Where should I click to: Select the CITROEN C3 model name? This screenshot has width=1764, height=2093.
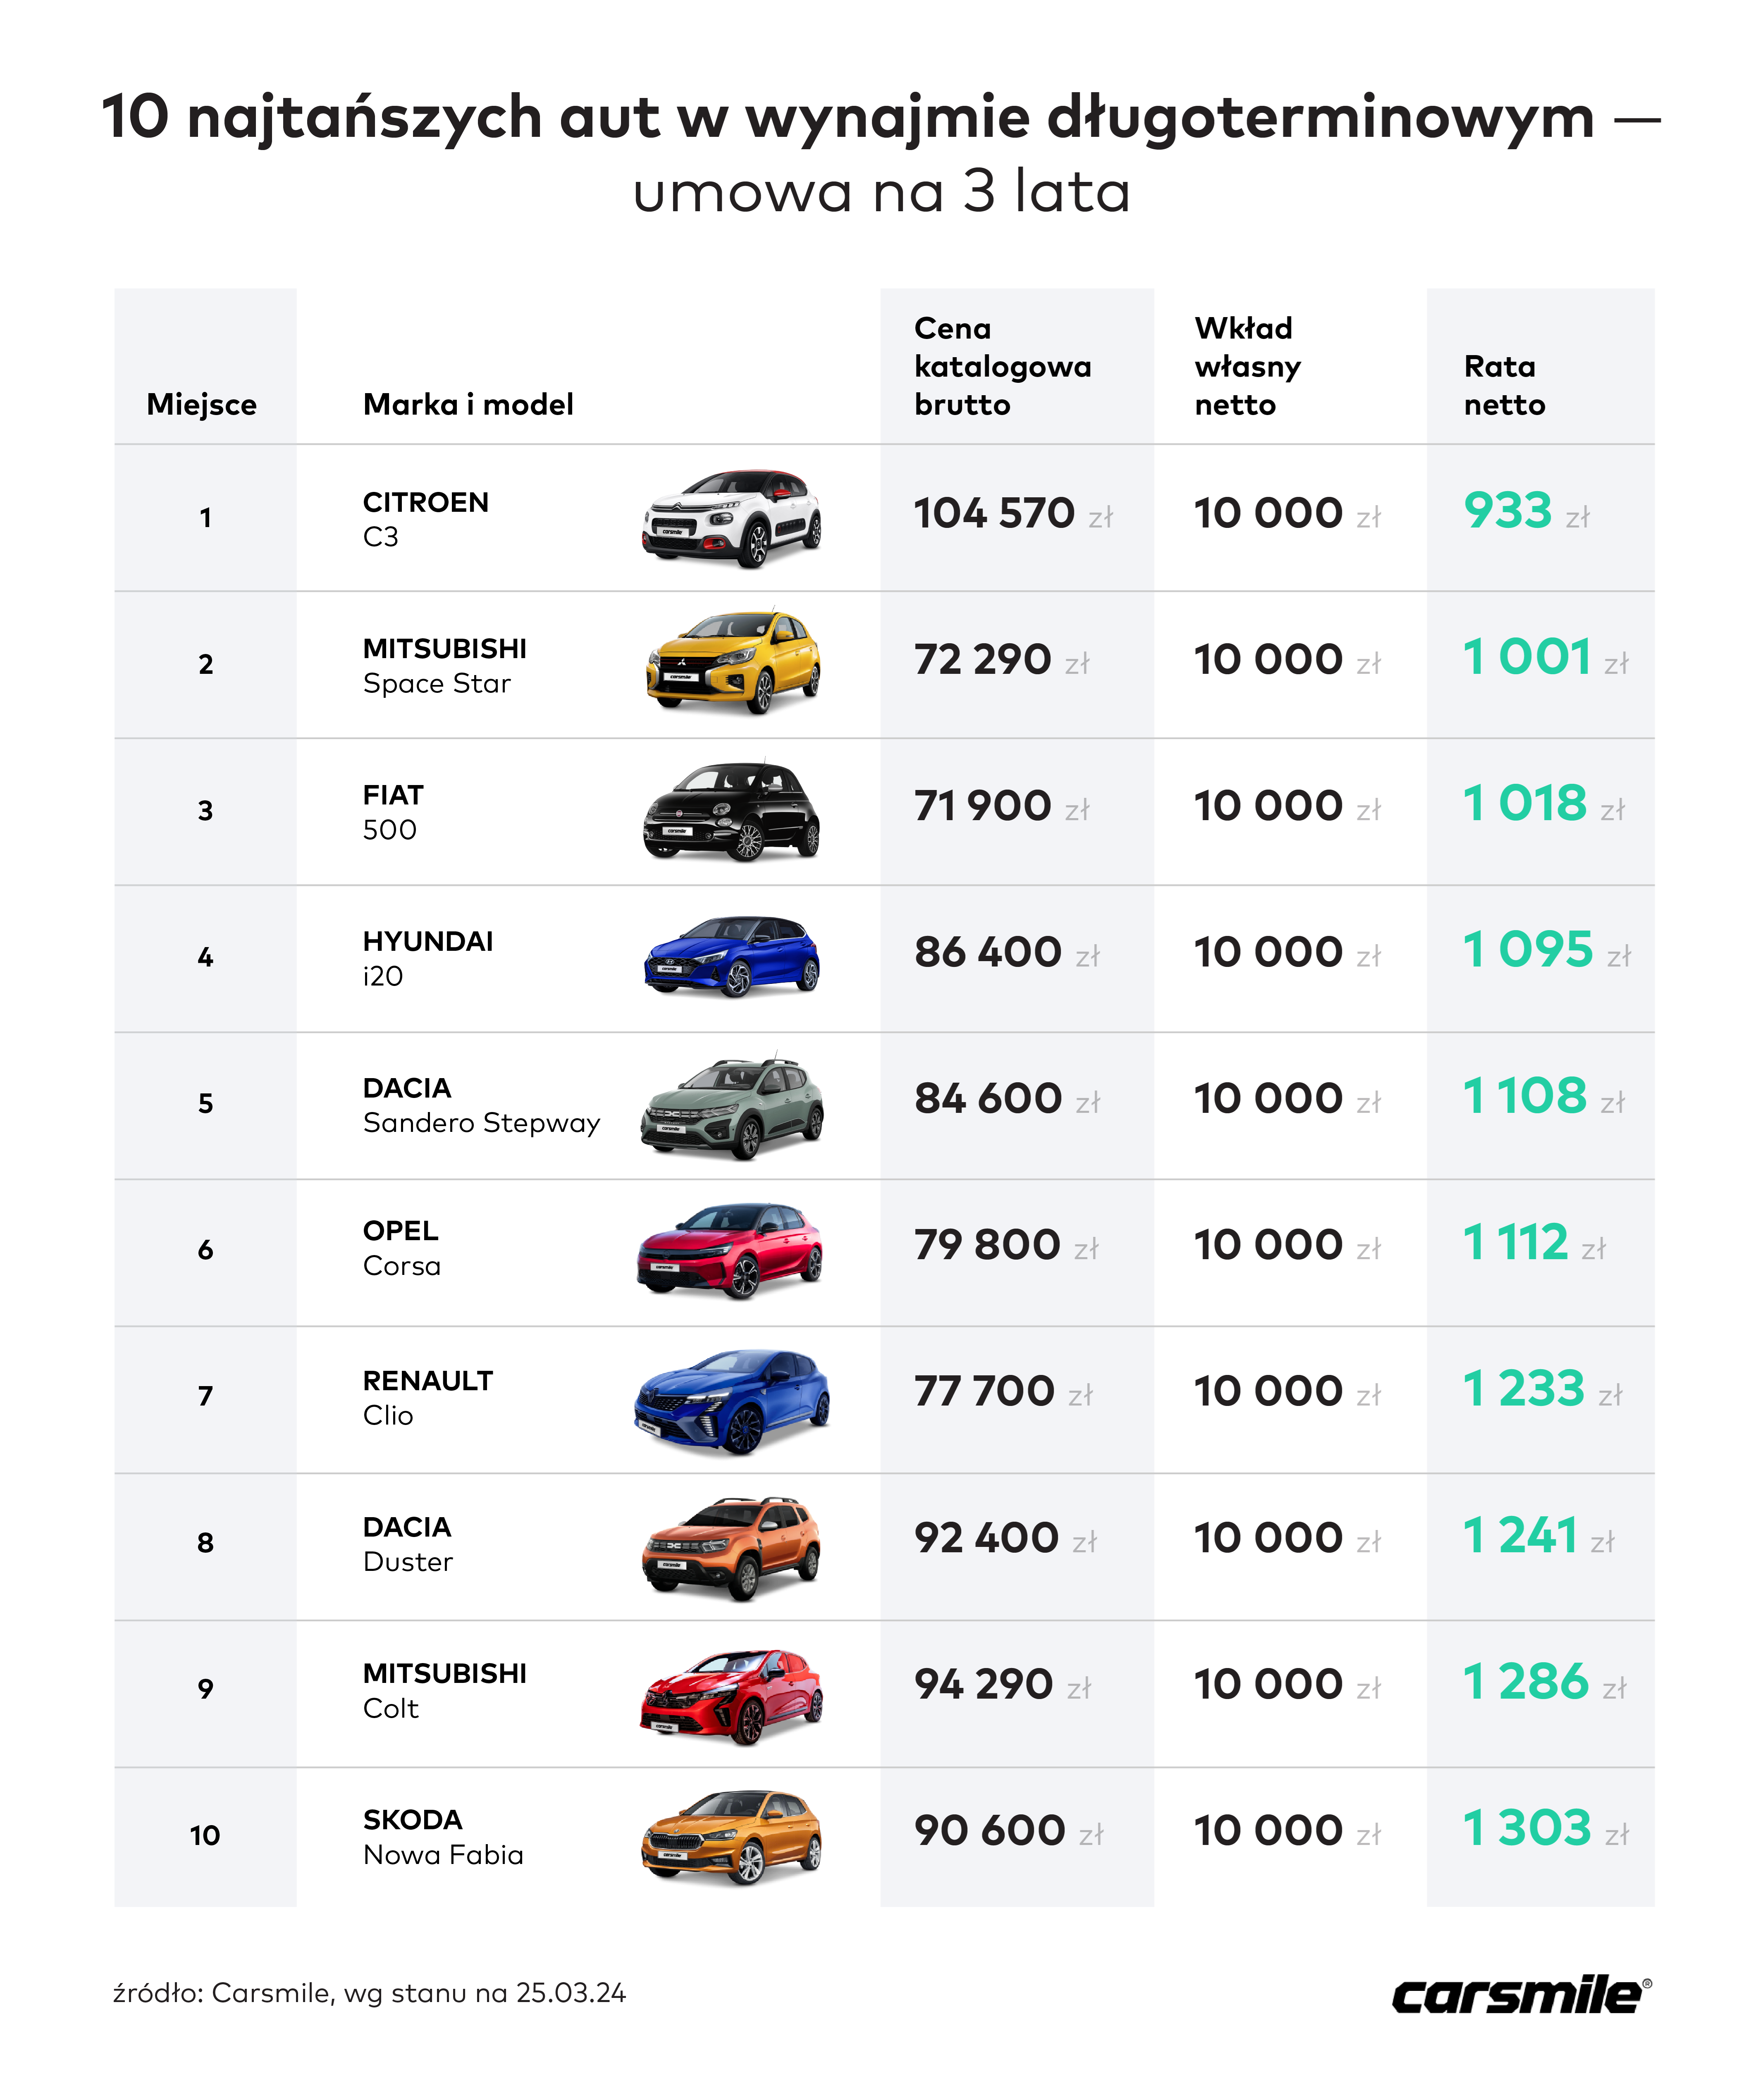pyautogui.click(x=425, y=519)
